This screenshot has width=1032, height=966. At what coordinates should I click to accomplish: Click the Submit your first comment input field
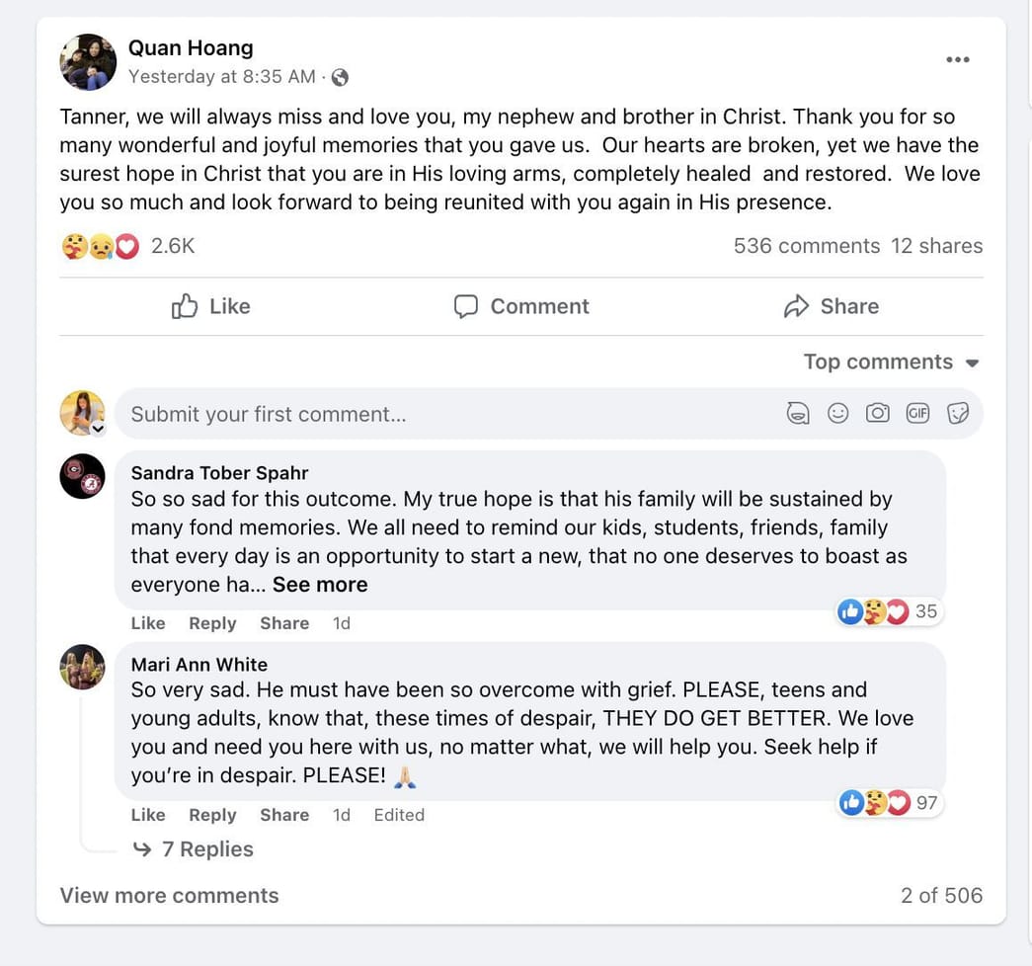tap(395, 413)
